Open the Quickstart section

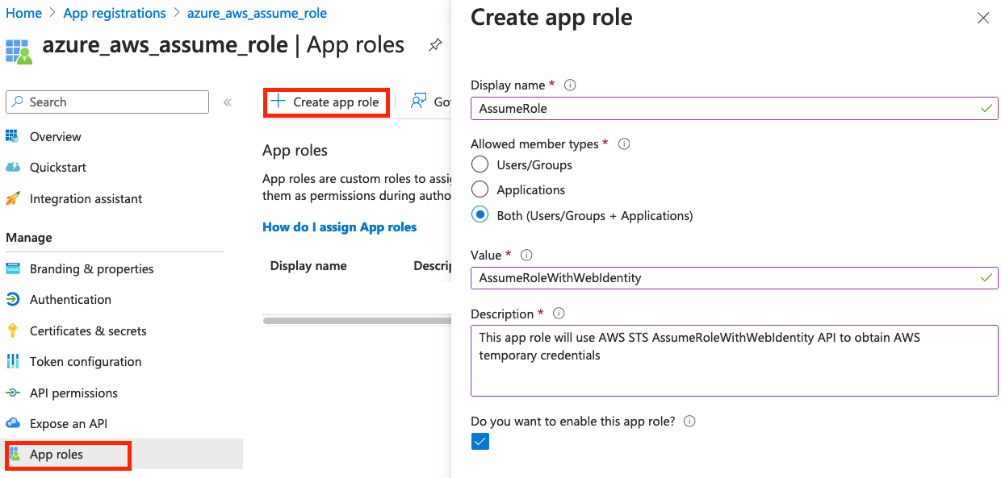[x=57, y=167]
